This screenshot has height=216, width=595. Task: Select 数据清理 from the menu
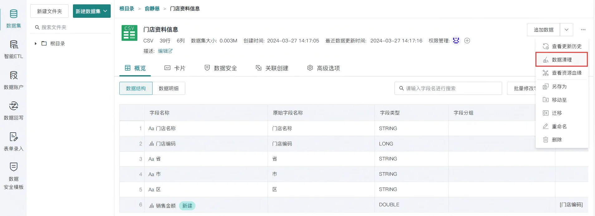(x=561, y=60)
